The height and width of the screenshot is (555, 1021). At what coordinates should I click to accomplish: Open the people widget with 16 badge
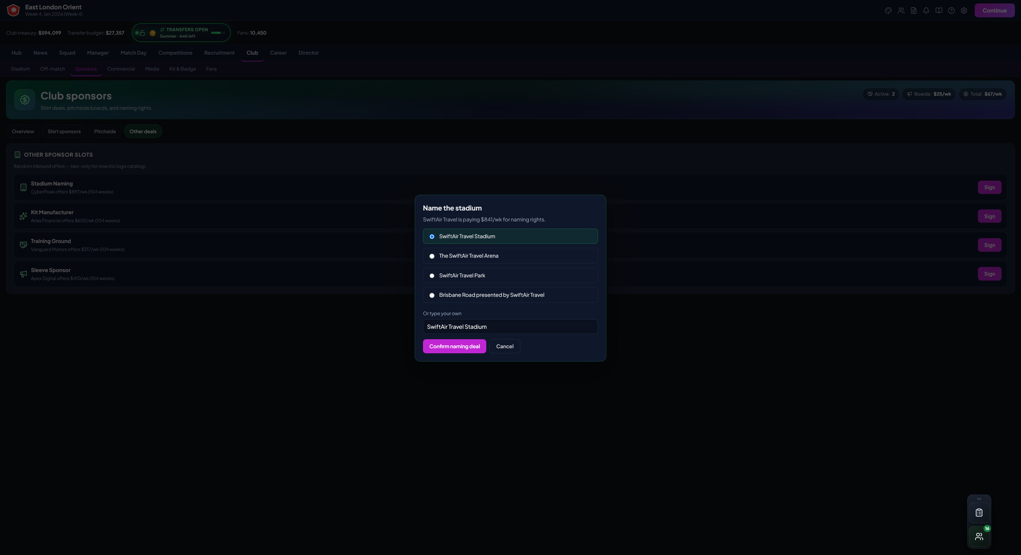979,536
